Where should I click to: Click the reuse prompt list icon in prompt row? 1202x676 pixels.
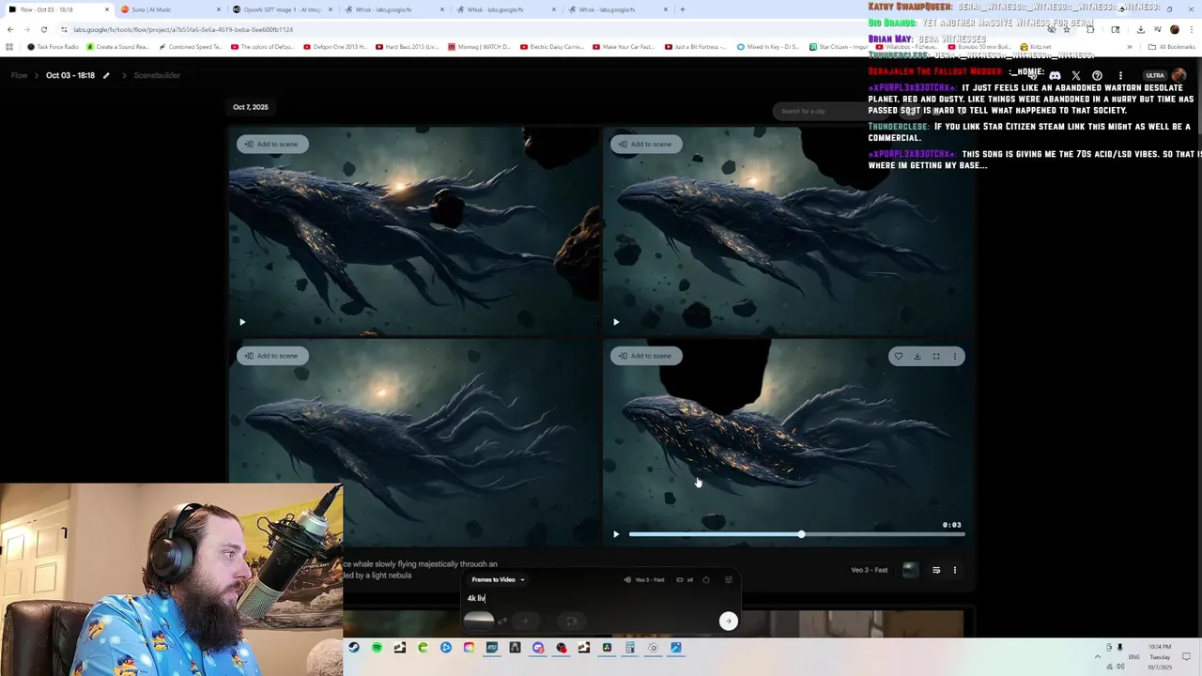pyautogui.click(x=936, y=570)
